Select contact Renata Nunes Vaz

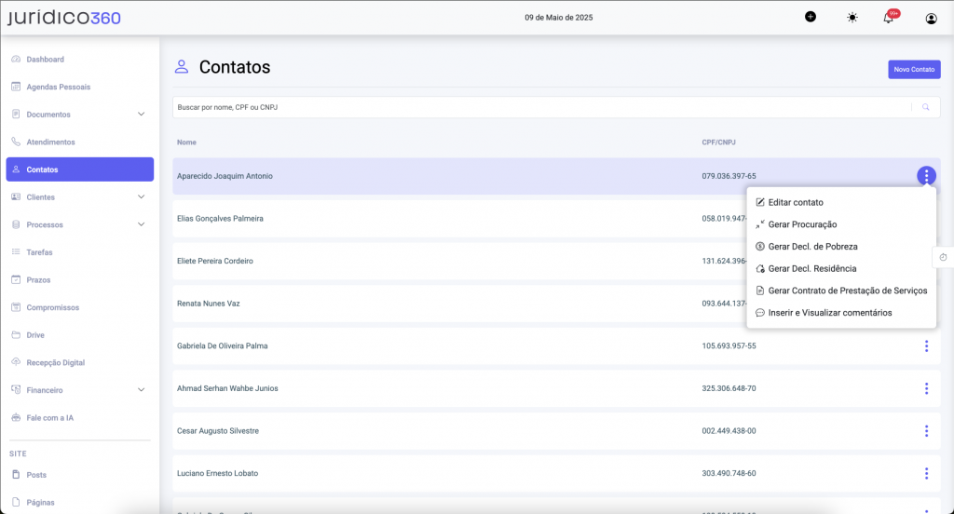208,304
